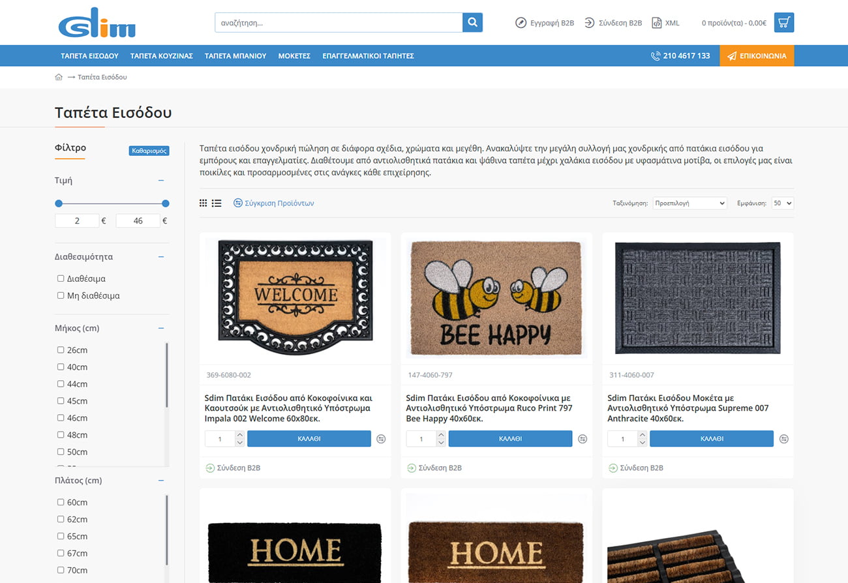Click the Μήκος filter list scrollbar
848x583 pixels.
coord(167,375)
